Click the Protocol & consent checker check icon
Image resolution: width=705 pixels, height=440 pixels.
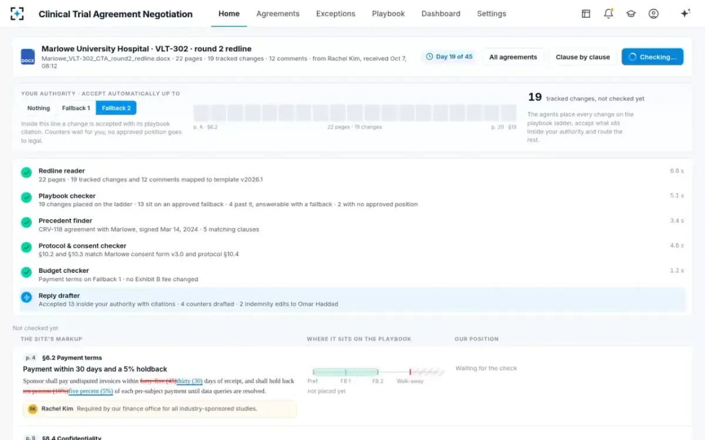click(x=26, y=248)
